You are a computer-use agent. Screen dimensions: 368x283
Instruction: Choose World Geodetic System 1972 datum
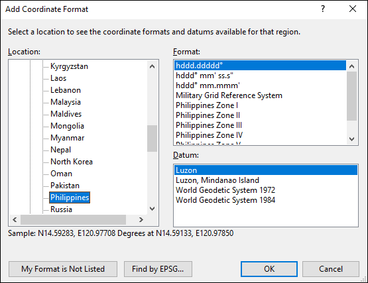click(266, 190)
